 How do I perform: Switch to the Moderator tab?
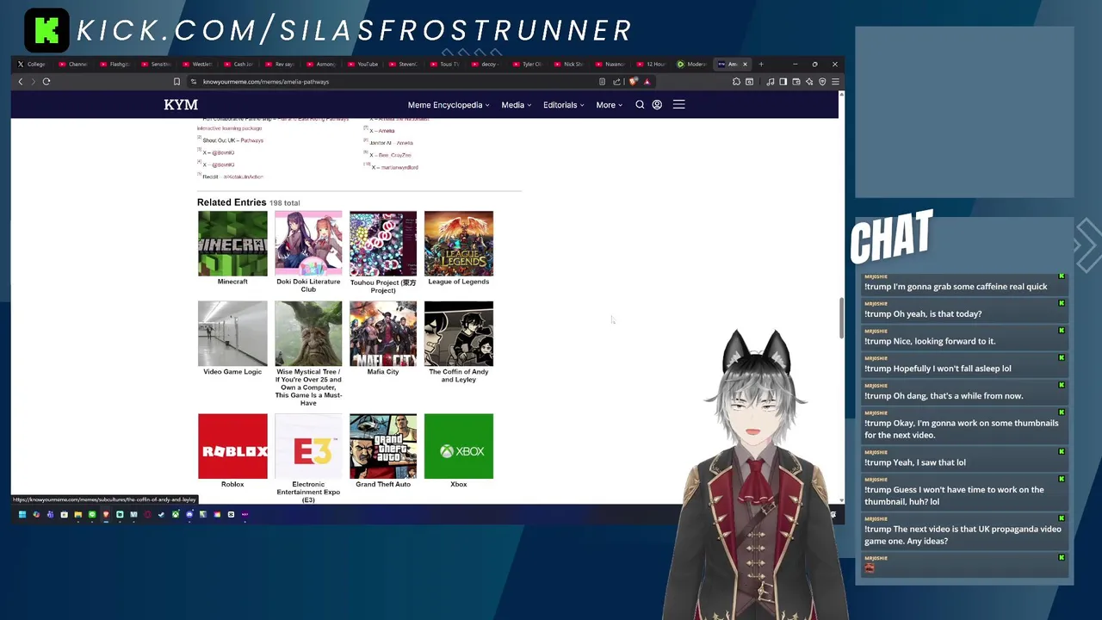pos(693,64)
